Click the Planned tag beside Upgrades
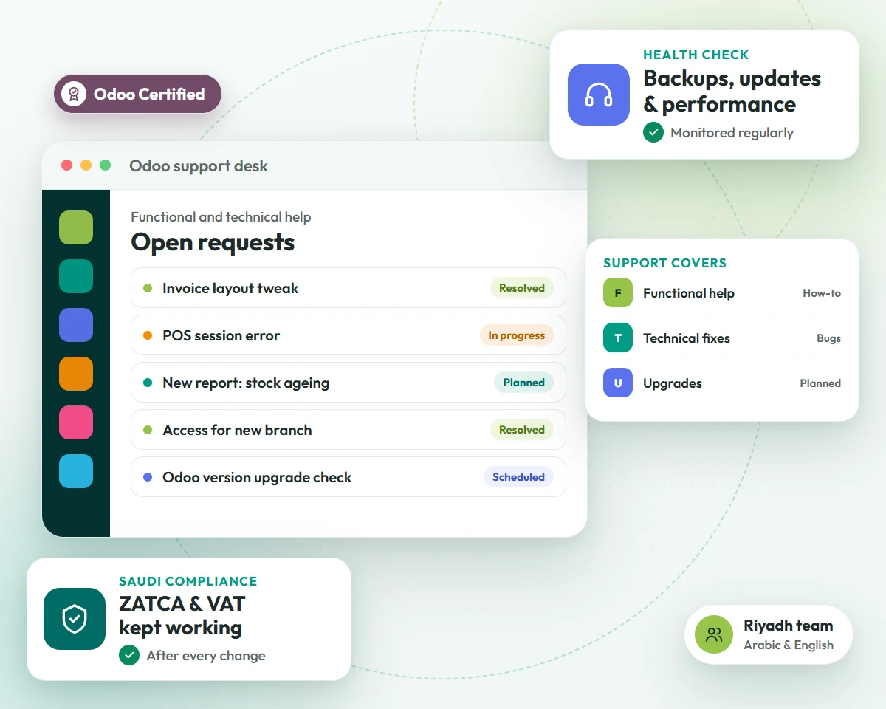 point(820,383)
